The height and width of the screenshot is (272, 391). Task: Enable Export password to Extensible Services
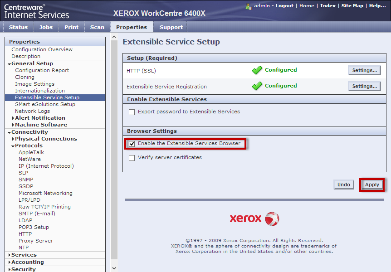click(132, 112)
